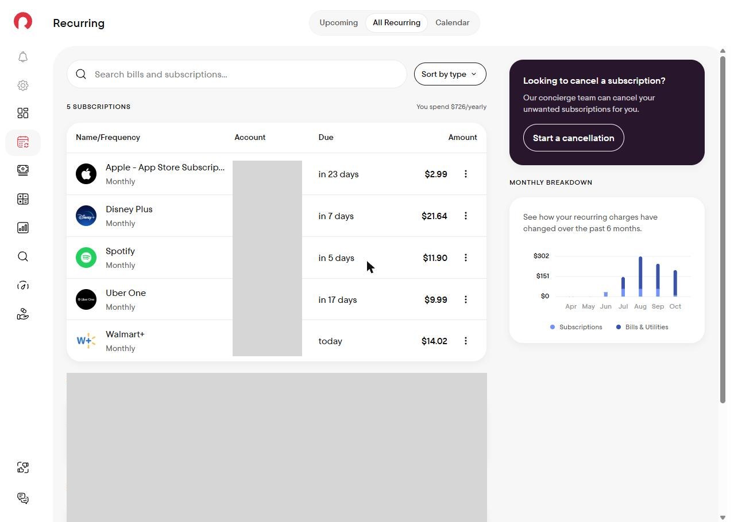The height and width of the screenshot is (522, 734).
Task: Open Apple - App Store Subscription entry
Action: click(165, 167)
